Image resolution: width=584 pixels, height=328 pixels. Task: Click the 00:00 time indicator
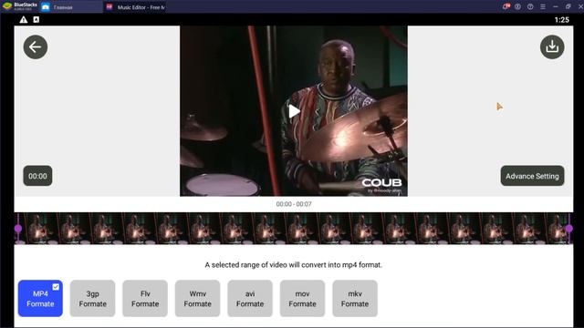click(x=37, y=176)
